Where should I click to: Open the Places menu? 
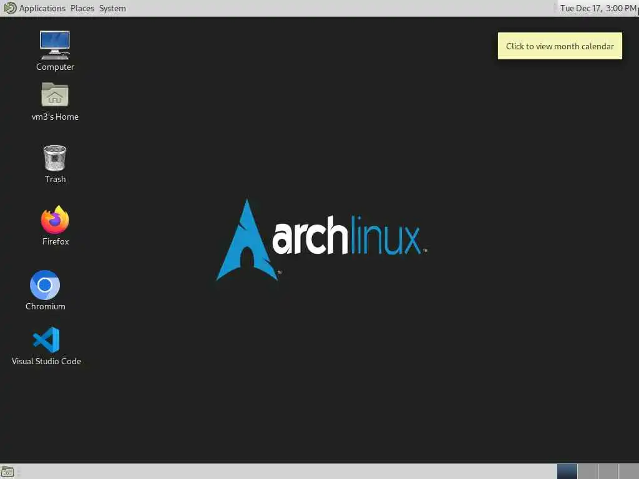[82, 8]
